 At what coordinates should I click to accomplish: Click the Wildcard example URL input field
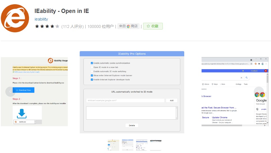coord(125,100)
